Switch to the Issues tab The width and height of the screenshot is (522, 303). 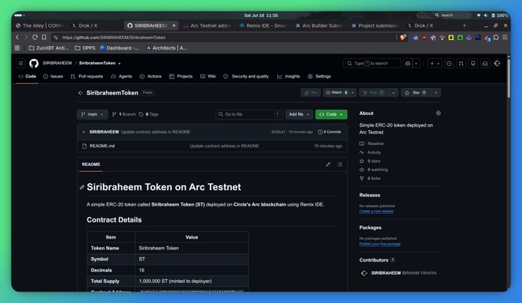pos(53,77)
